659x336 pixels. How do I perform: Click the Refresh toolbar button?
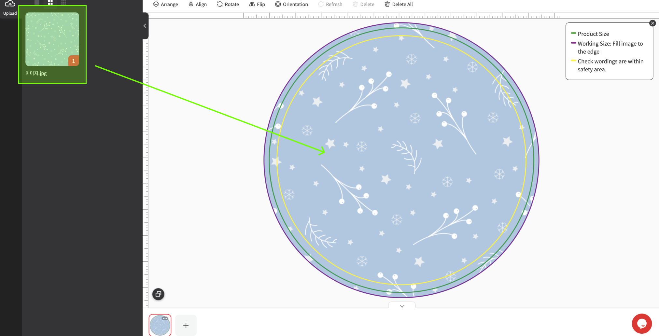330,4
